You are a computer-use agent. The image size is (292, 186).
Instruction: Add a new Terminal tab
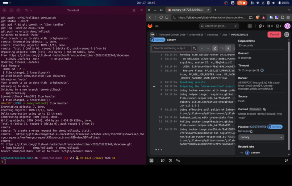tap(26, 10)
